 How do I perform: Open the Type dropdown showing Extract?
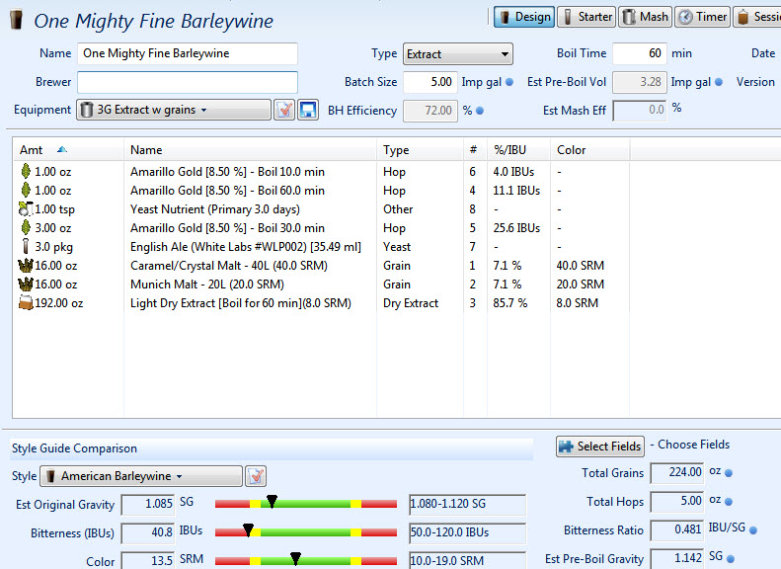coord(458,53)
